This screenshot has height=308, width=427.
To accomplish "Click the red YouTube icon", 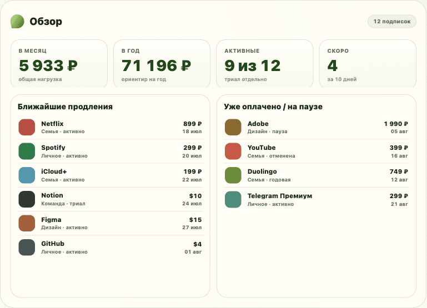I will (x=233, y=151).
